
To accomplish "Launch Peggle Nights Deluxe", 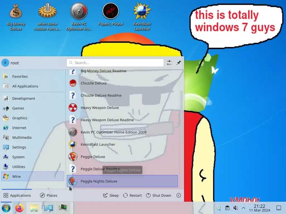I will coord(122,181).
